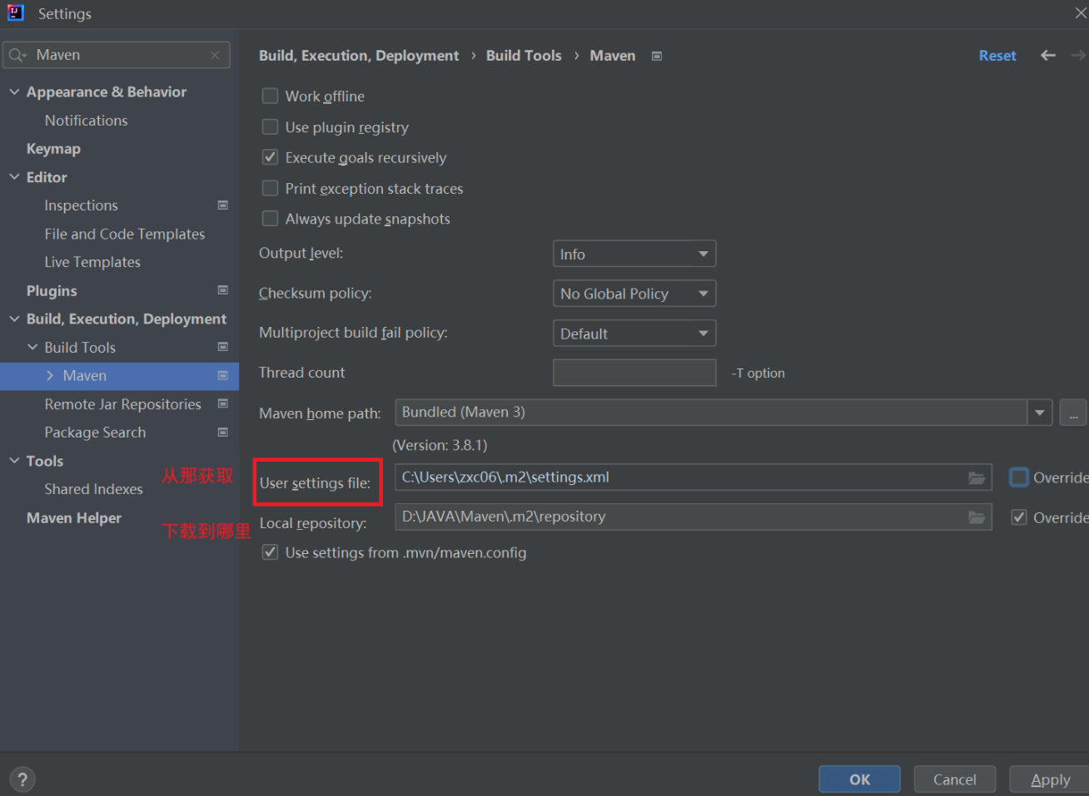Collapse the Tools section chevron
1089x796 pixels.
click(x=14, y=460)
